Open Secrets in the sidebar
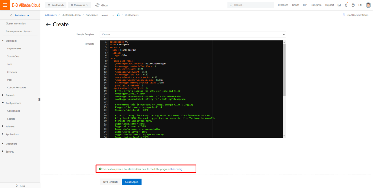 point(11,119)
